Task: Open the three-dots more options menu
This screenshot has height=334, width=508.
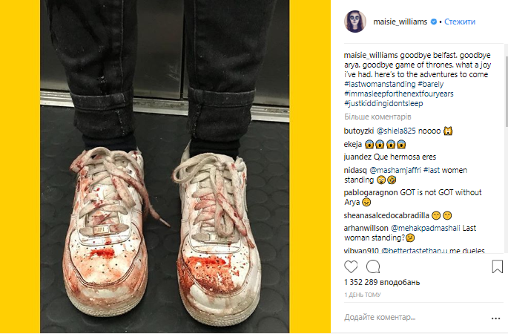Action: point(495,318)
